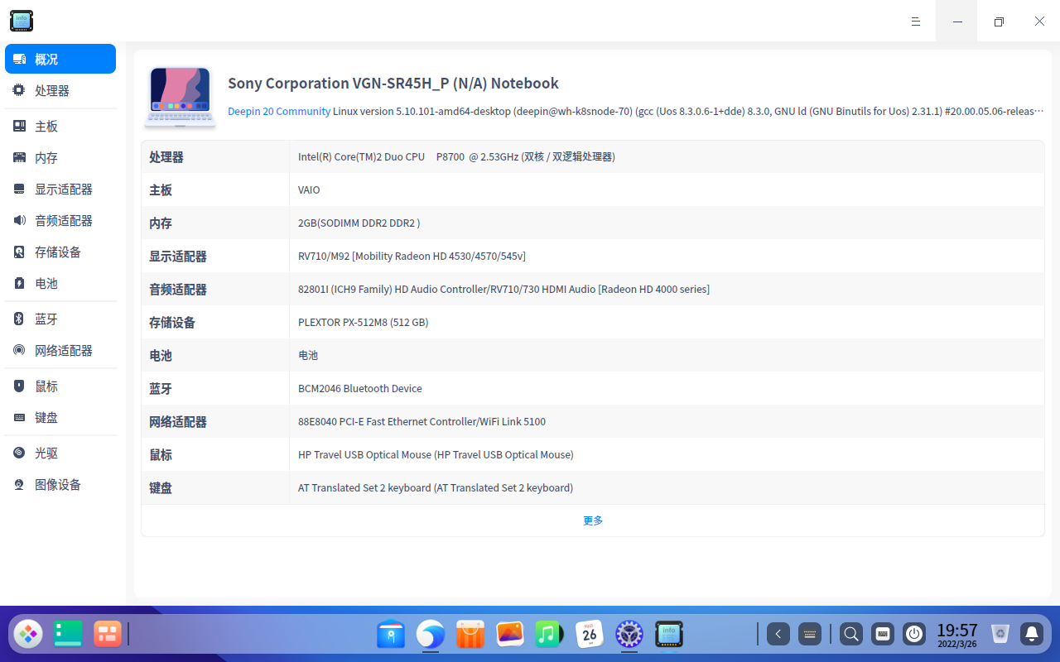The image size is (1060, 662).
Task: Open the launcher from the dock
Action: pyautogui.click(x=28, y=634)
